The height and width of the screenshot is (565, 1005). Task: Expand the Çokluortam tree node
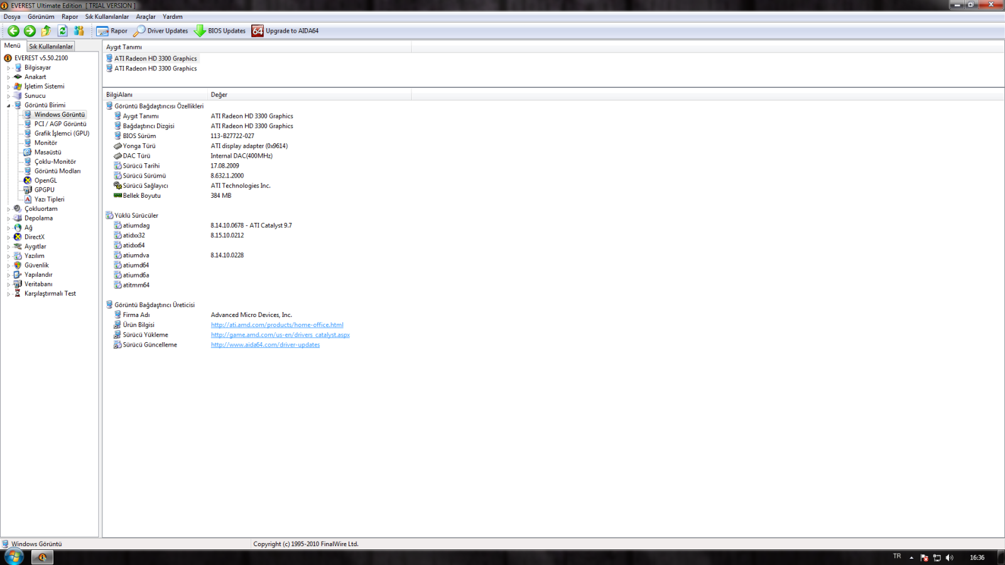click(x=9, y=209)
